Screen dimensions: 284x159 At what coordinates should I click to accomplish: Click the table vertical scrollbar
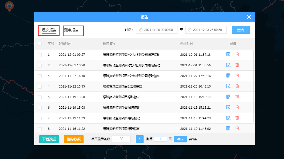point(253,86)
